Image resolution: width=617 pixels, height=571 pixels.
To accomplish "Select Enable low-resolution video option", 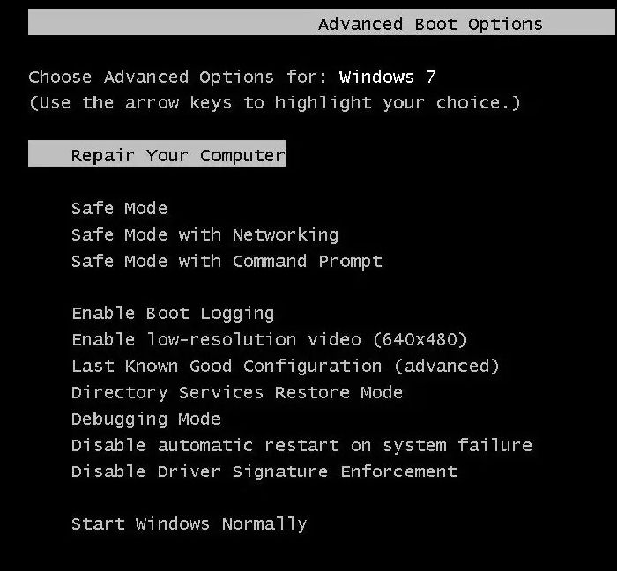I will point(269,340).
